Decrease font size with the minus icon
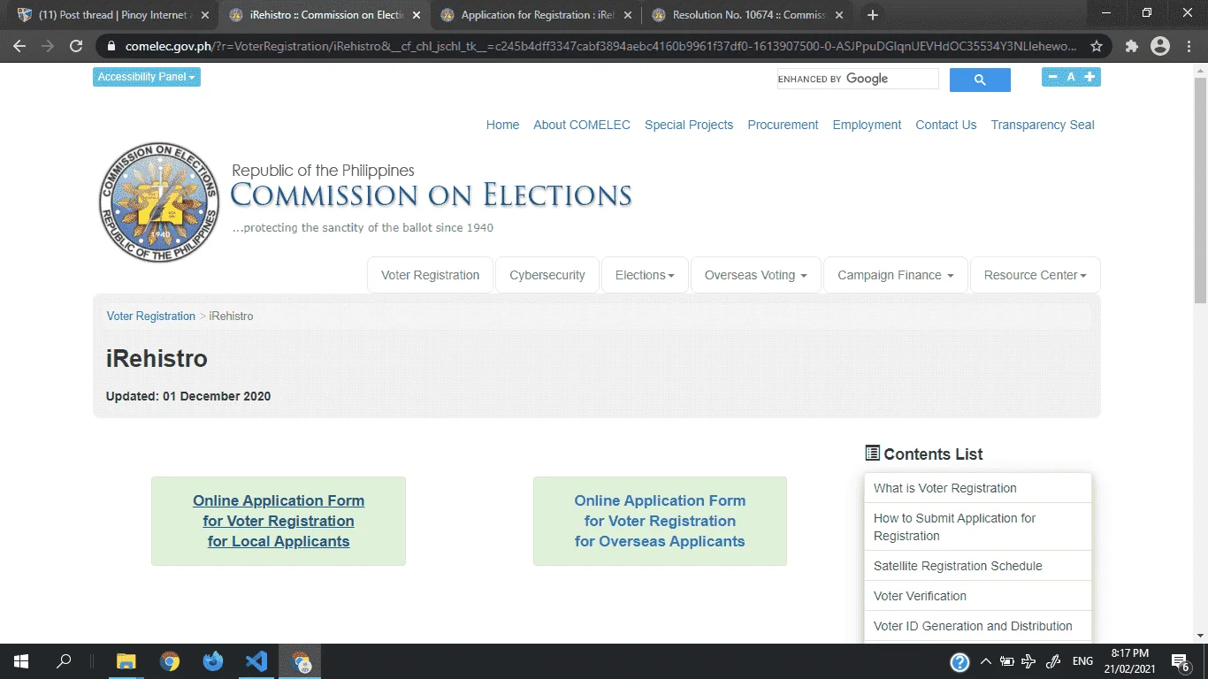Image resolution: width=1208 pixels, height=679 pixels. (1052, 77)
